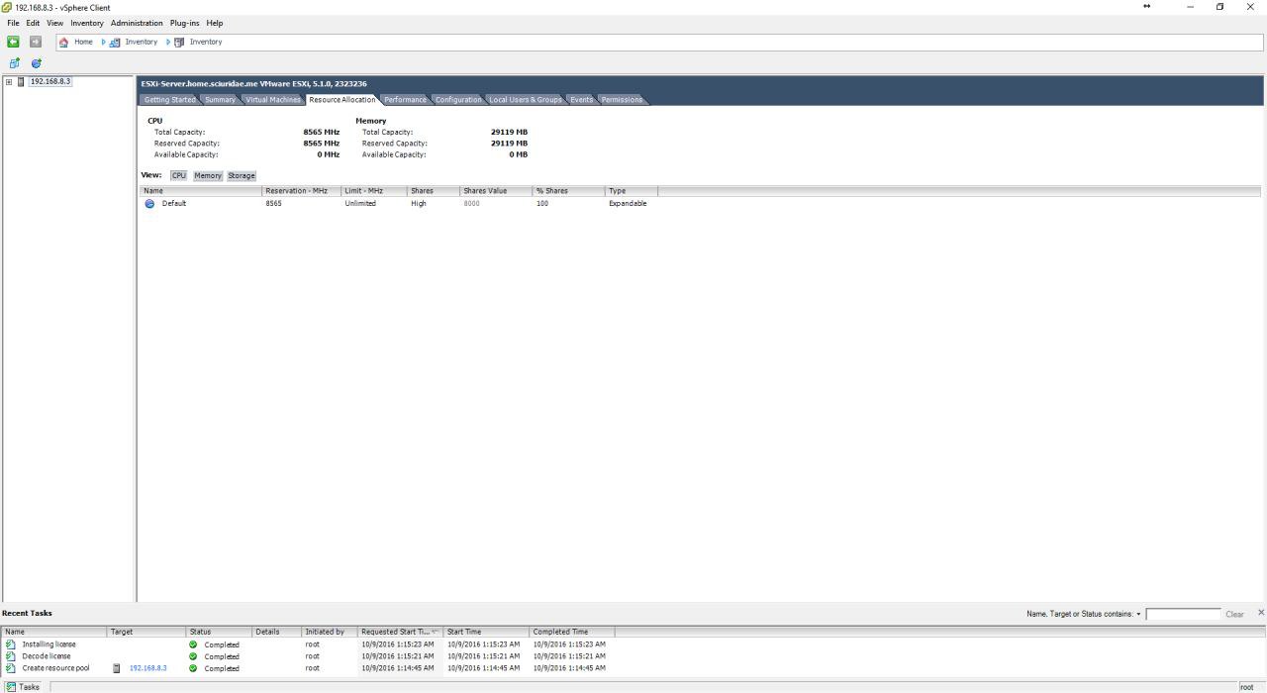1267x693 pixels.
Task: Click the Clear filter button
Action: point(1234,614)
